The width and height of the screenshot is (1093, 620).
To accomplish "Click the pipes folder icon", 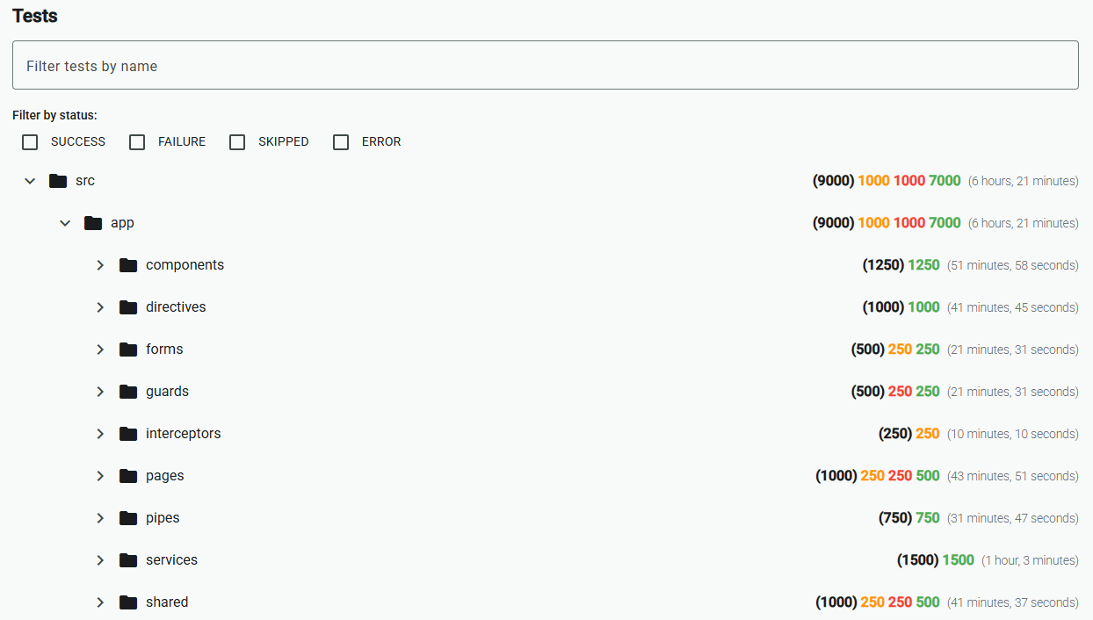I will tap(128, 518).
